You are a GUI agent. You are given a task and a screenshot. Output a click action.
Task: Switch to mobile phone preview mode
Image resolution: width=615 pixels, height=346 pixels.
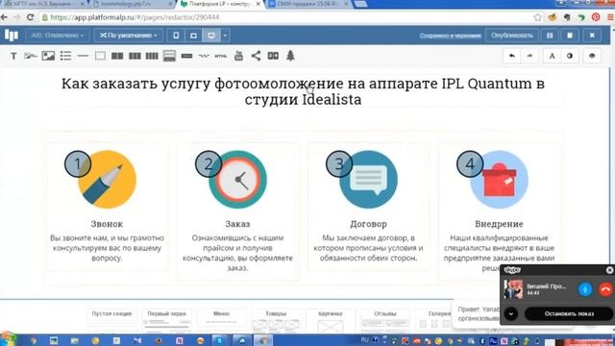tap(176, 36)
